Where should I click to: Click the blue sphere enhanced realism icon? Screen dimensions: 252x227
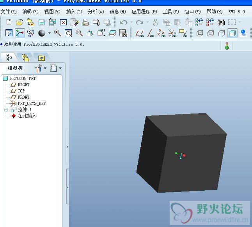pos(243,33)
